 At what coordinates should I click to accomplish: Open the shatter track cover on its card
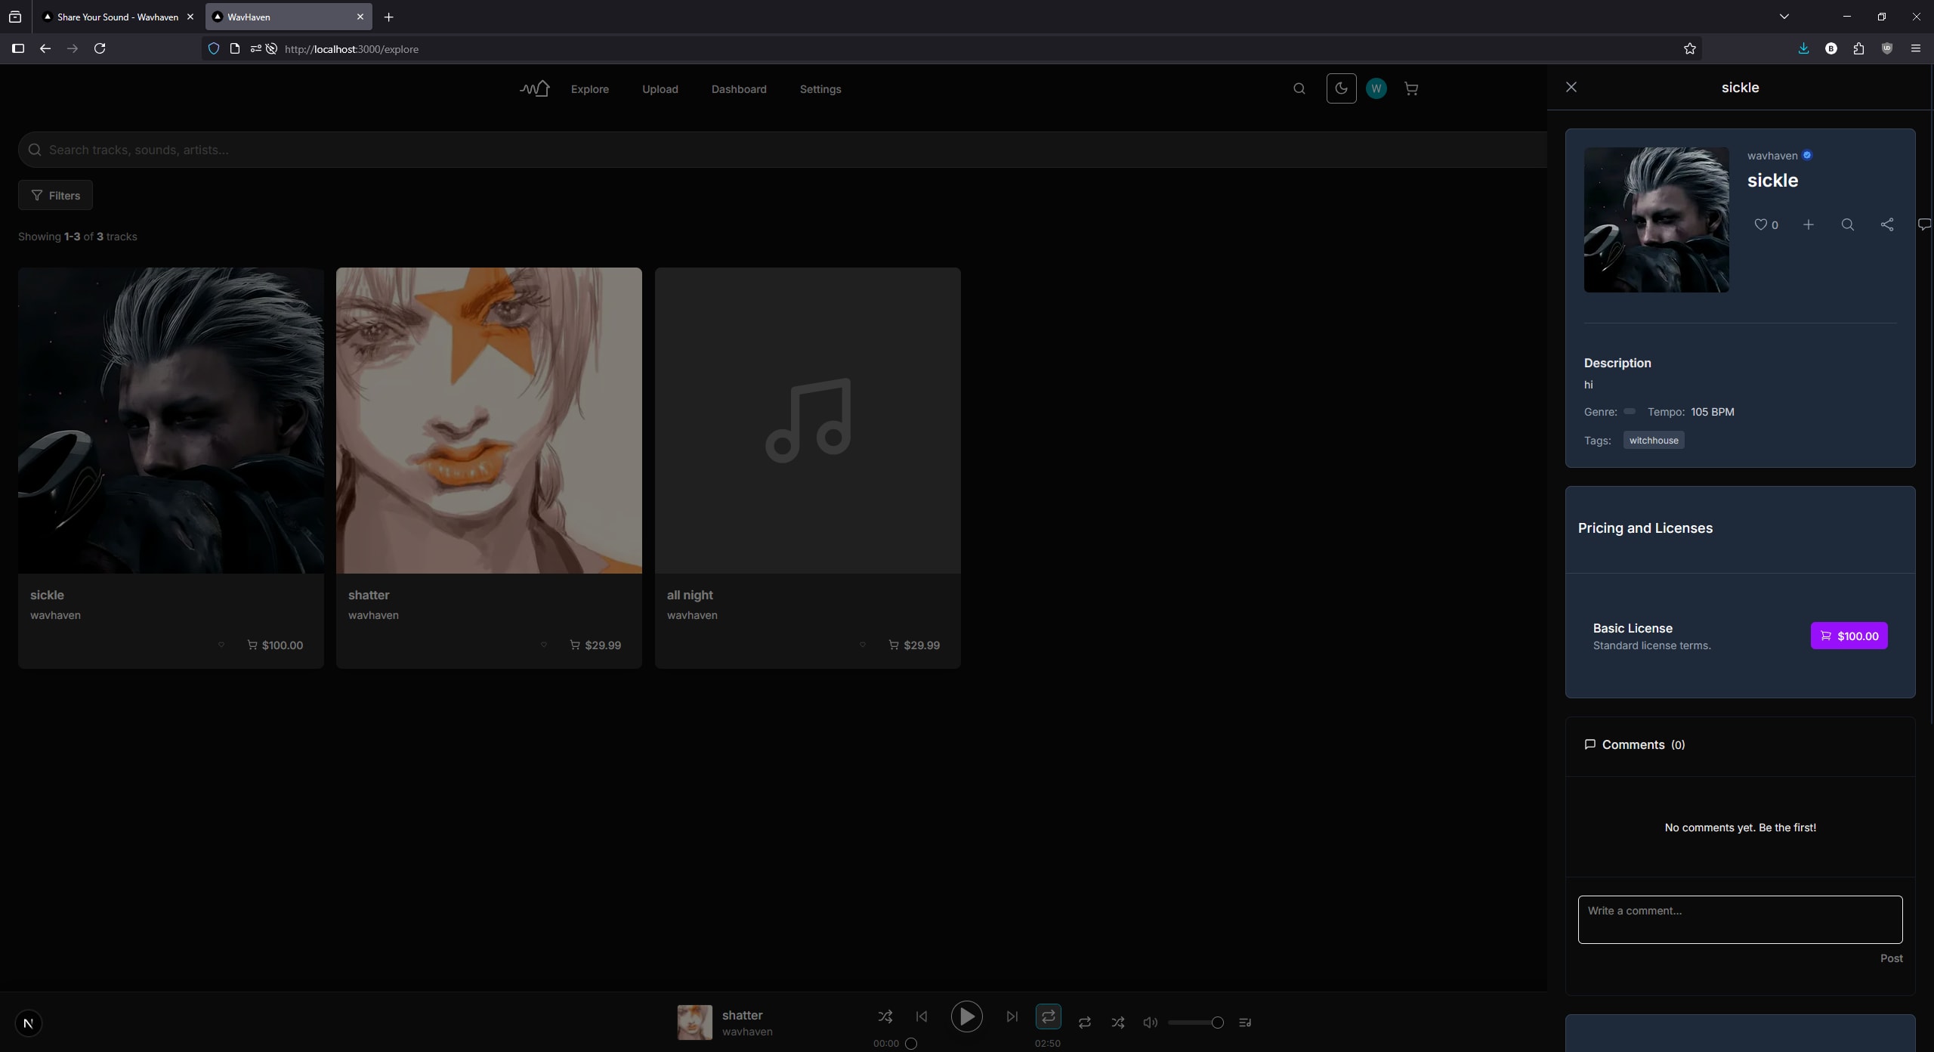(490, 420)
